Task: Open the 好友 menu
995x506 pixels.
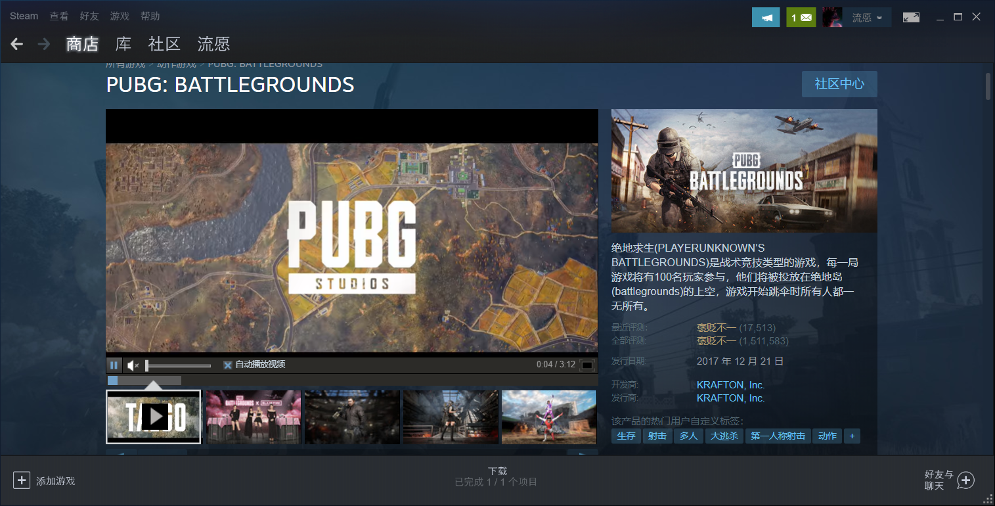Action: pyautogui.click(x=89, y=16)
